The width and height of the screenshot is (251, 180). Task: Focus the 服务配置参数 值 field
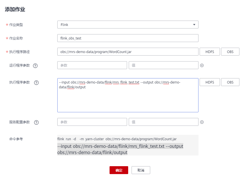coord(163,122)
